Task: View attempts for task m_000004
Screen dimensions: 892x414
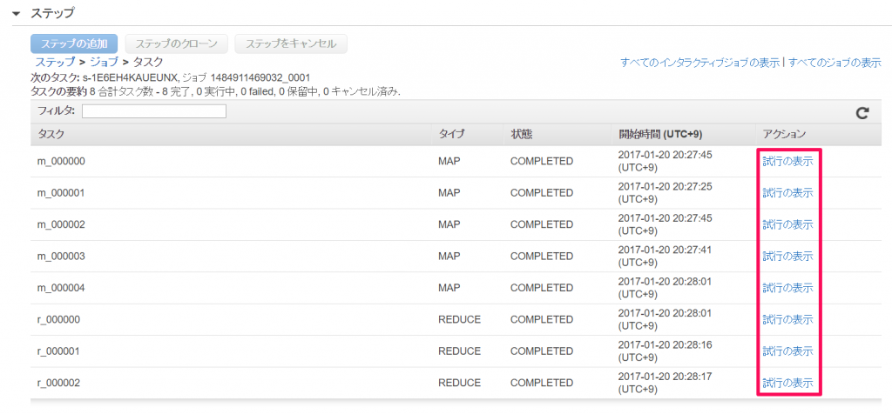Action: 787,288
